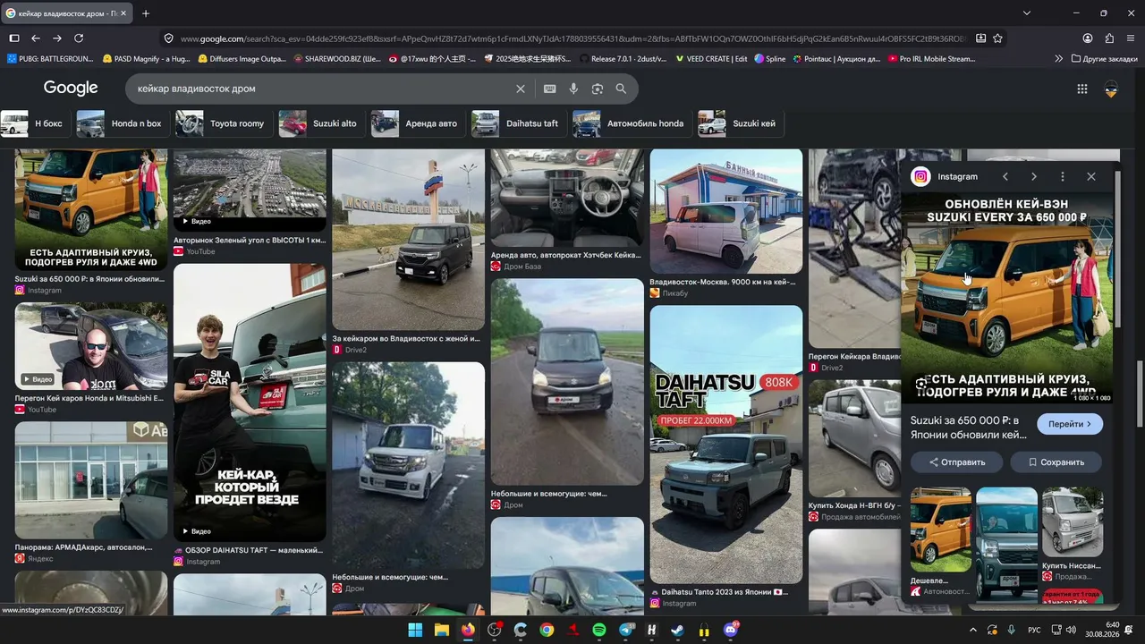Switch the РУС keyboard language indicator
This screenshot has height=644, width=1145.
[1035, 630]
